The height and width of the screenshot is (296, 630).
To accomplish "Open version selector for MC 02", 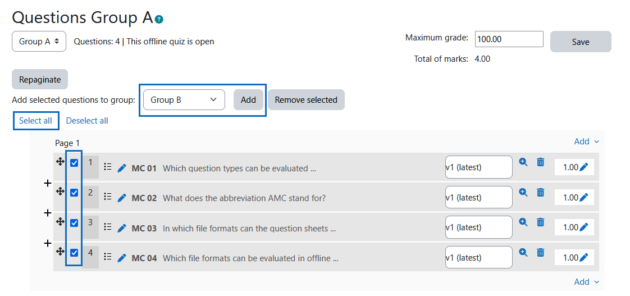I will (478, 197).
